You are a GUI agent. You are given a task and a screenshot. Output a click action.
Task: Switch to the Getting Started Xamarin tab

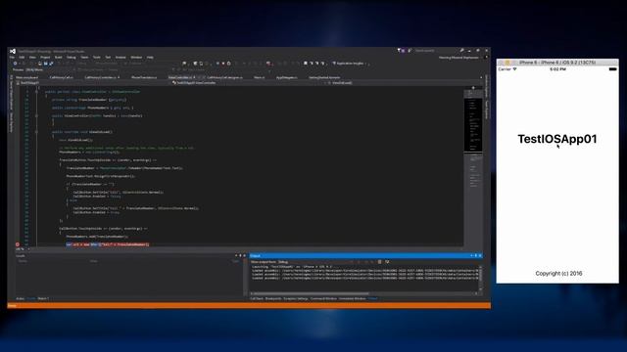324,77
